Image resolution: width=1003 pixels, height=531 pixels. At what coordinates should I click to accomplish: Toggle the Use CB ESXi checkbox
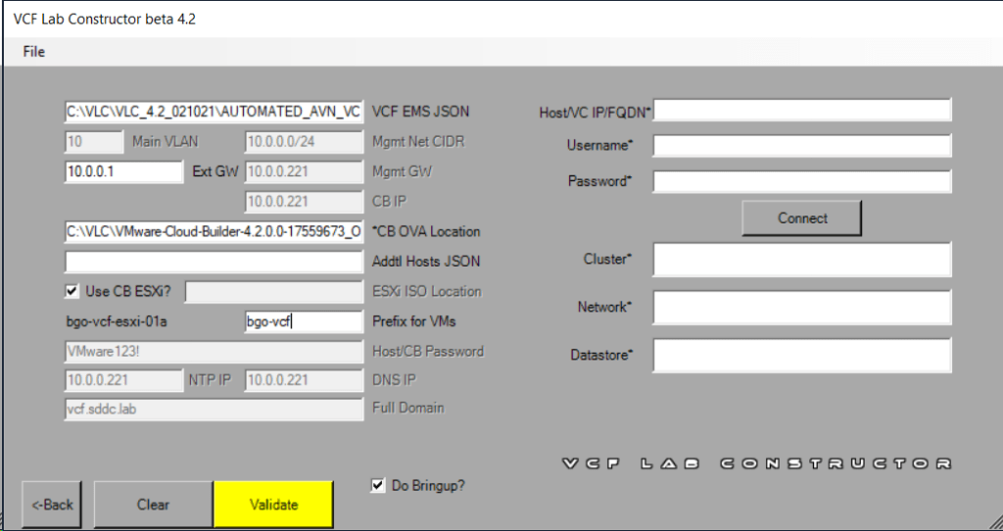72,291
